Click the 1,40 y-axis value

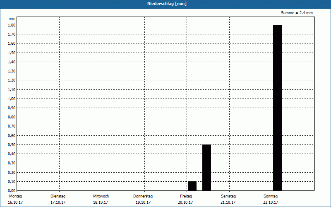(12, 62)
